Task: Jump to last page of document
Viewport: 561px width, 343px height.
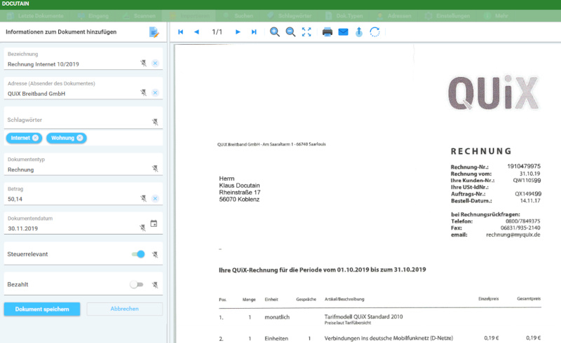Action: click(254, 31)
